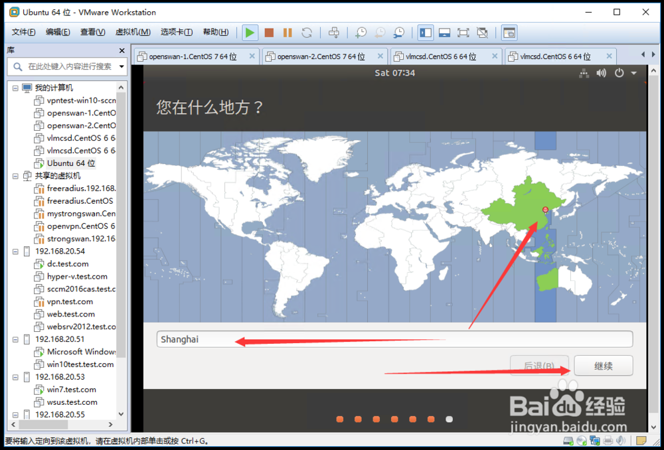This screenshot has width=664, height=450.
Task: Click the orange stop (shut down) toolbar icon
Action: 269,33
